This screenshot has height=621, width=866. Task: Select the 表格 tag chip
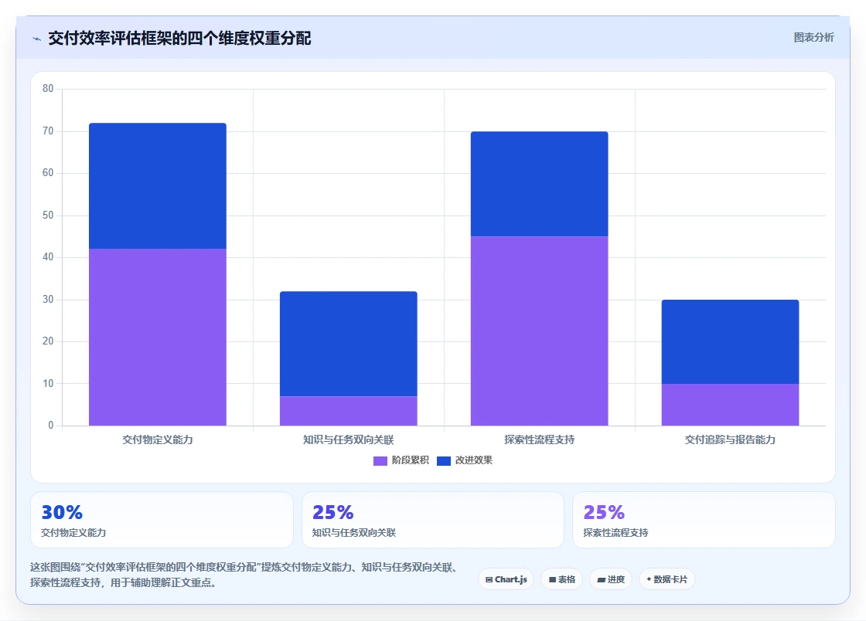[x=561, y=579]
